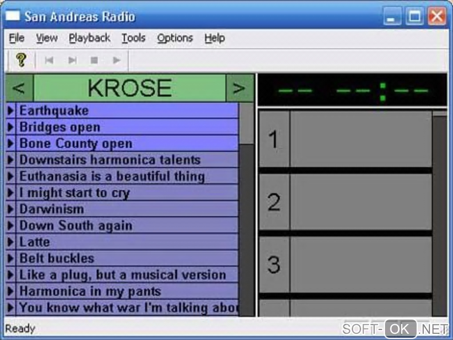Select the Bridges open list entry
The height and width of the screenshot is (340, 453).
click(x=127, y=127)
